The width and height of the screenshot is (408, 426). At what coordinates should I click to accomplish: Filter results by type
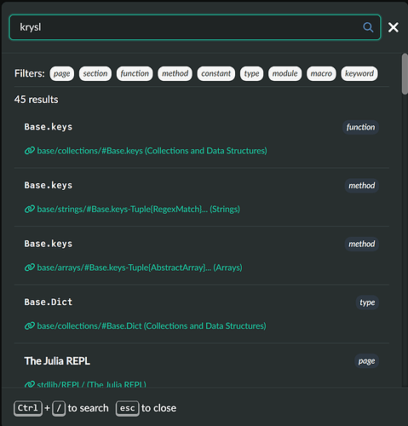point(251,73)
